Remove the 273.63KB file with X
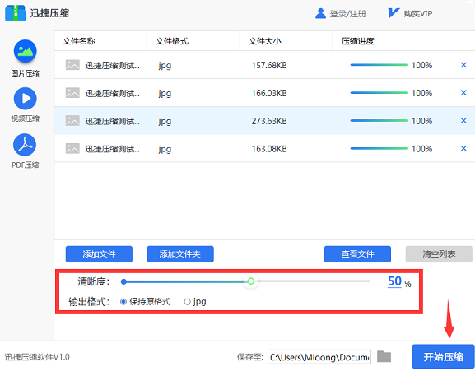Viewport: 475px width, 376px height. click(463, 120)
